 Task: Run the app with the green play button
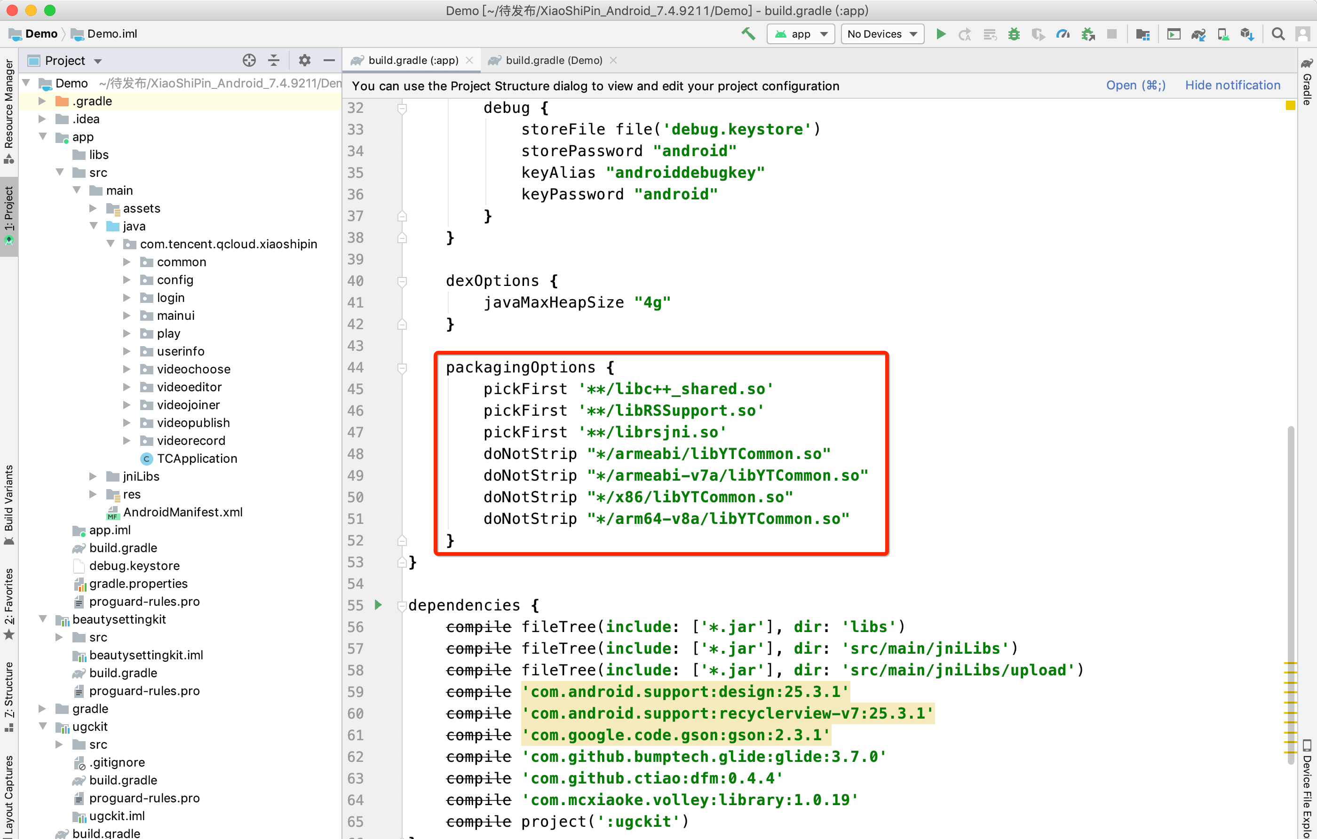[941, 34]
